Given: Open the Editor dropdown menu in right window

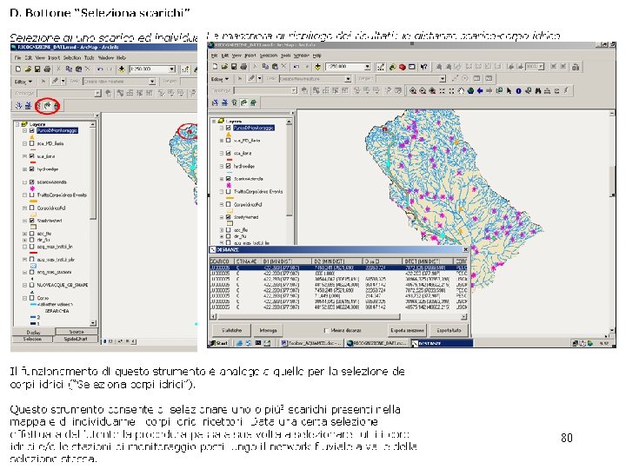Looking at the screenshot, I should tap(220, 79).
